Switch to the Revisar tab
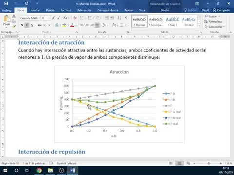The height and width of the screenshot is (175, 234). (129, 10)
